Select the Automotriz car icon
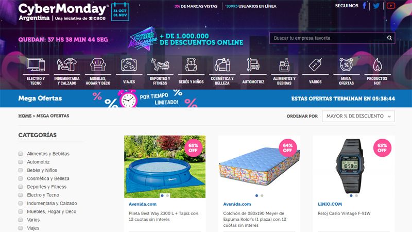The width and height of the screenshot is (412, 232). click(253, 65)
